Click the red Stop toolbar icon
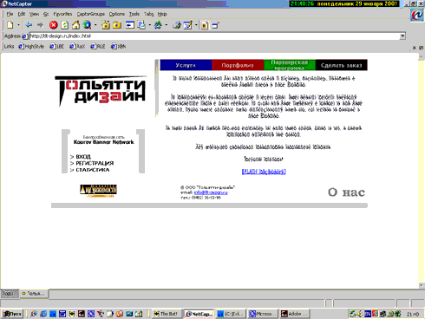 [x=54, y=25]
